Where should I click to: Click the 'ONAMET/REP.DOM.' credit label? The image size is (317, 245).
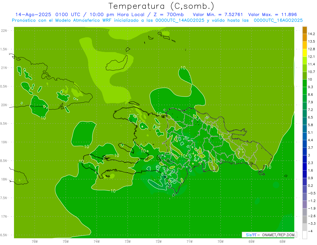click(x=279, y=235)
